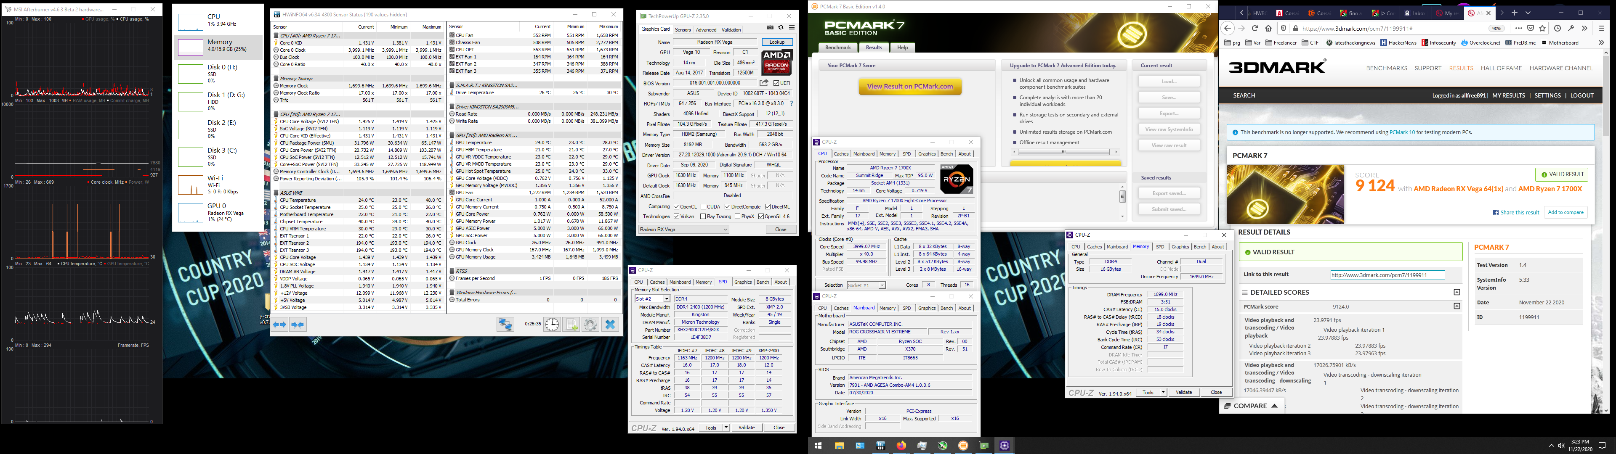Open the Firefox hamburger menu
Screen dimensions: 1616x454
coord(1601,28)
